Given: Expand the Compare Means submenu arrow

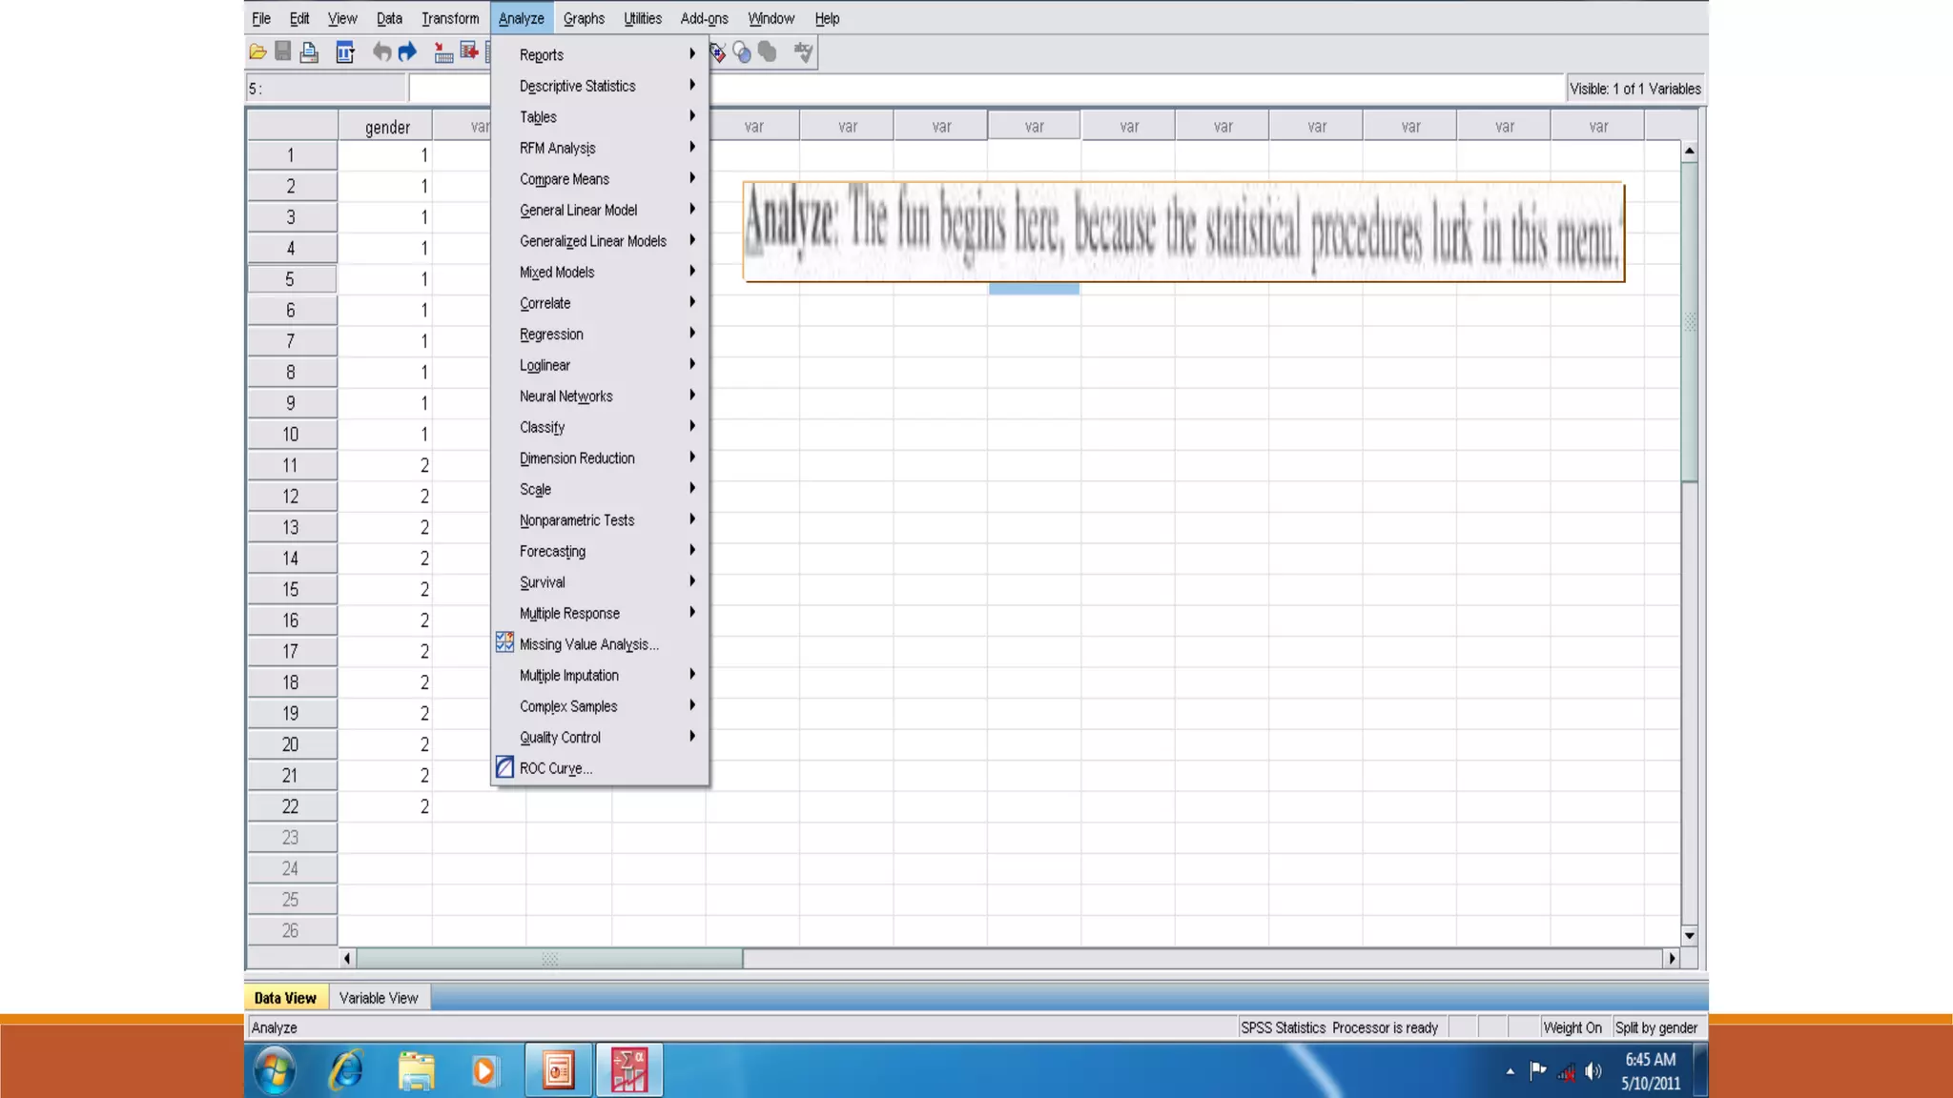Looking at the screenshot, I should [692, 178].
